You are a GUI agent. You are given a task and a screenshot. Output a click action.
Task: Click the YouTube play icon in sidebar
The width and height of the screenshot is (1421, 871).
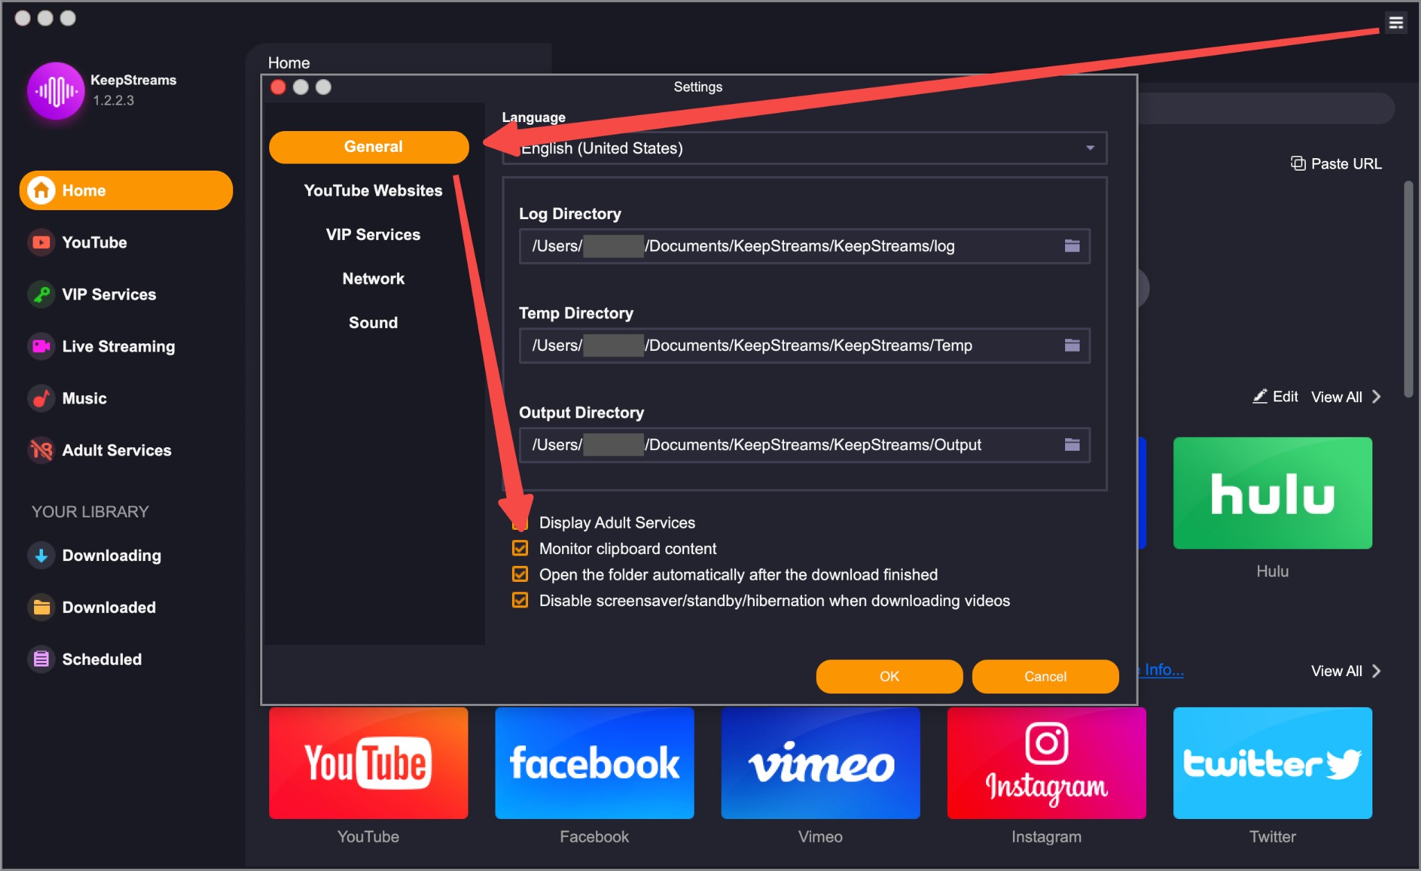[x=42, y=243]
